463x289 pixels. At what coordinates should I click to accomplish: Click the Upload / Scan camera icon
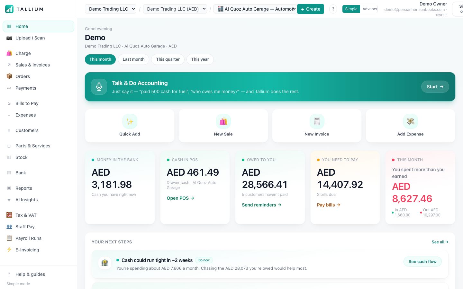9,38
